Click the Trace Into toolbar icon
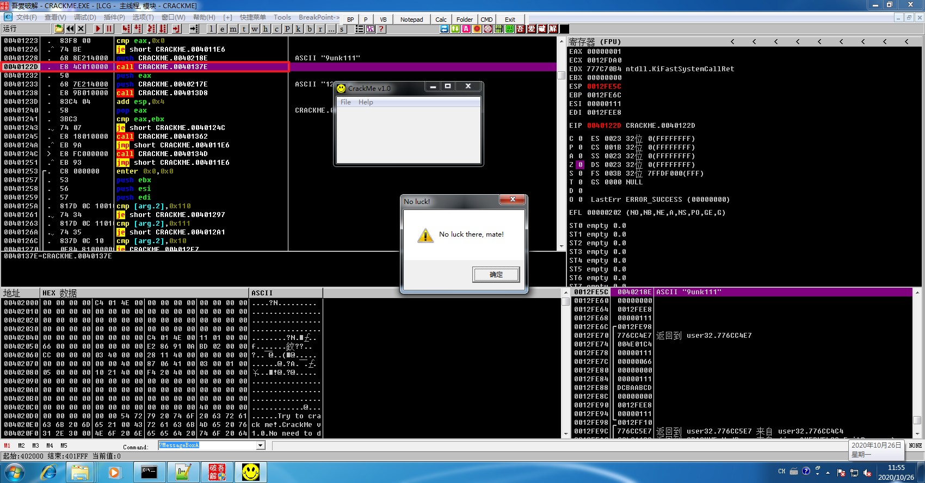925x483 pixels. point(151,29)
